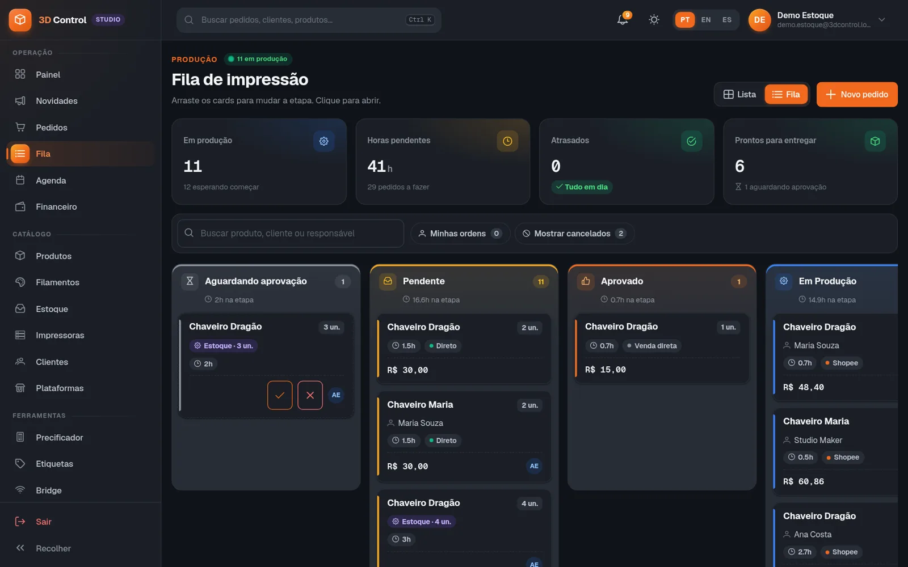908x567 pixels.
Task: Toggle Mostrar cancelados filter
Action: [574, 234]
